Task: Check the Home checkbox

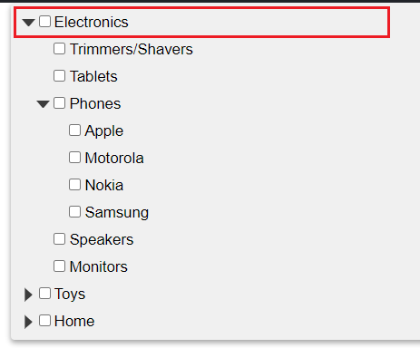Action: 44,321
